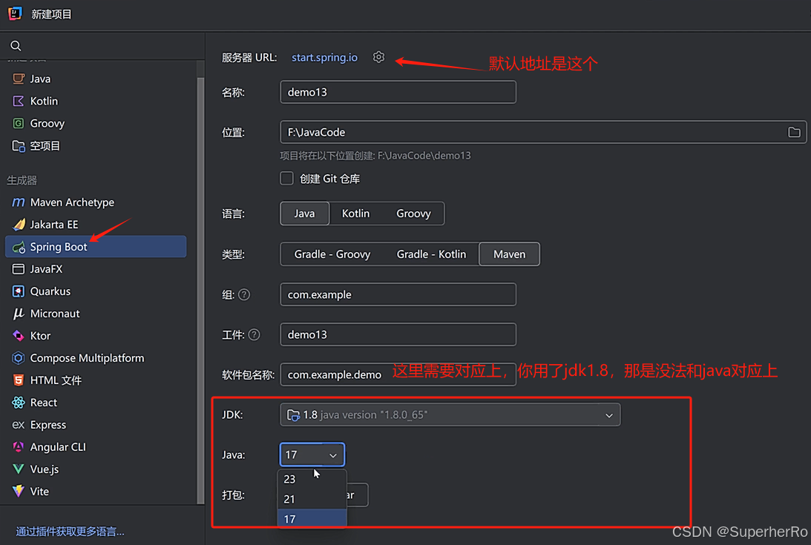
Task: Expand the JDK dropdown arrow
Action: 608,415
